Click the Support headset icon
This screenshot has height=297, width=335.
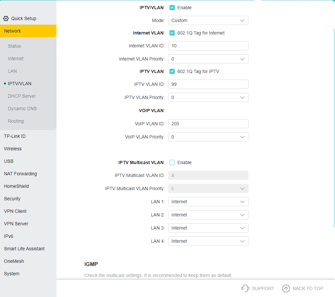pos(245,288)
